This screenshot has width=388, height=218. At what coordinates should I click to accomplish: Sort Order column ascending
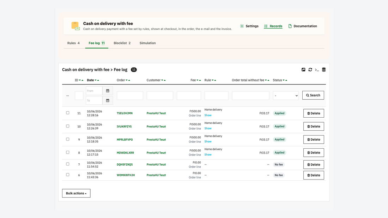129,80
